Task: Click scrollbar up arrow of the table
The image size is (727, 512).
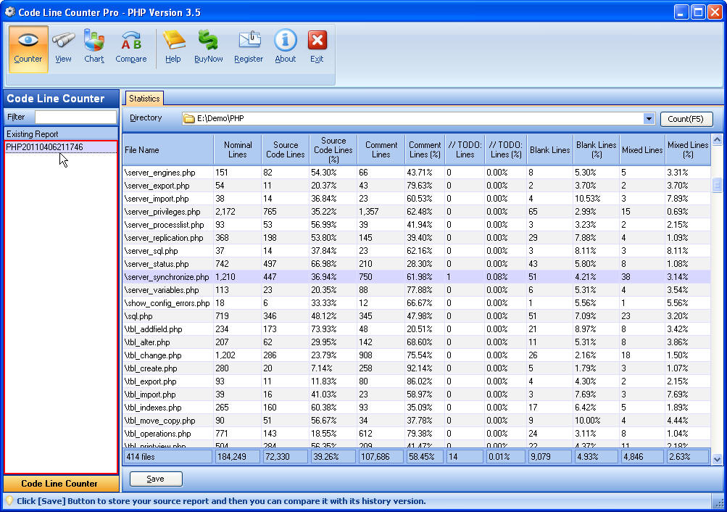Action: (718, 139)
